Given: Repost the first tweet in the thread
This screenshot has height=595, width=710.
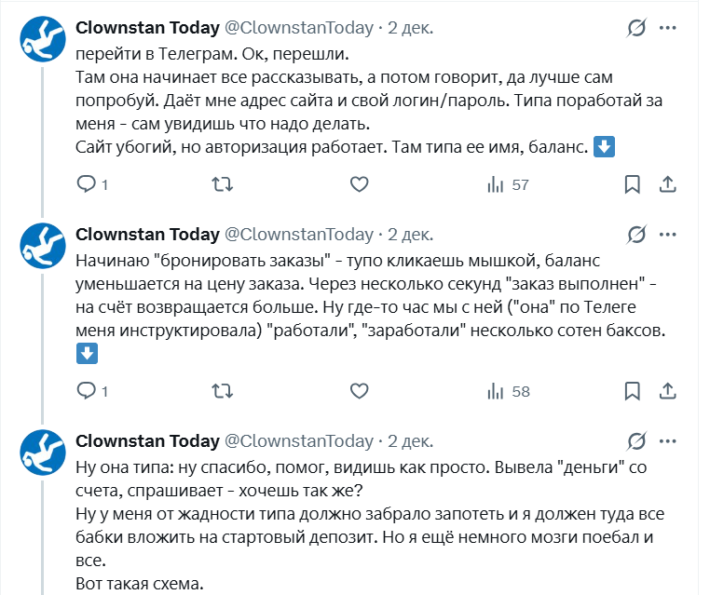Looking at the screenshot, I should [x=224, y=184].
